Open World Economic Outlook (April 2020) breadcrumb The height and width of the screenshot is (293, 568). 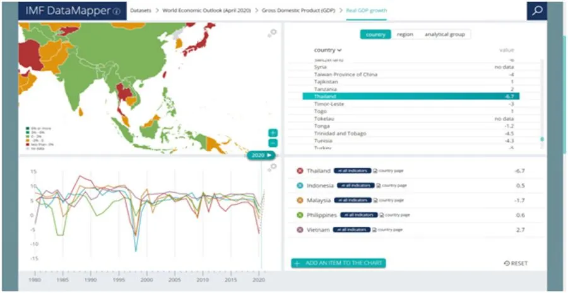(208, 11)
